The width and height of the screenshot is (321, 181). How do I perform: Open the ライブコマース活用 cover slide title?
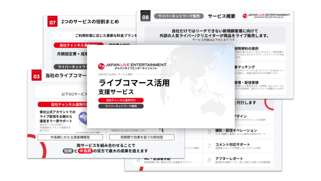[134, 82]
